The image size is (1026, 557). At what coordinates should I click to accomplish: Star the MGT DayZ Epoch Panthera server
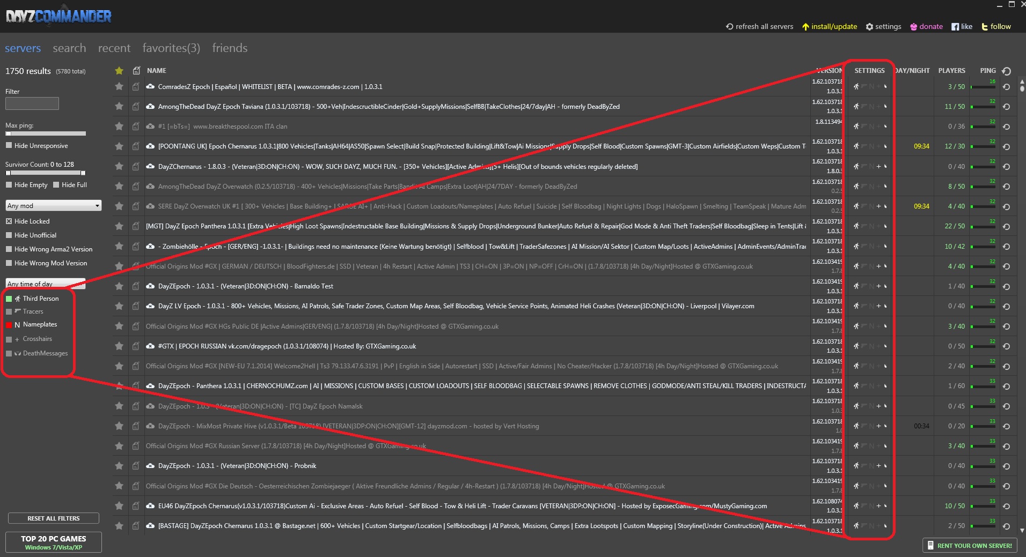click(x=119, y=226)
